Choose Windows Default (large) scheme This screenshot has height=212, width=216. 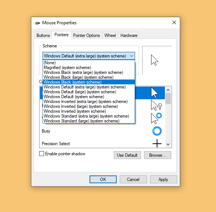tap(89, 92)
